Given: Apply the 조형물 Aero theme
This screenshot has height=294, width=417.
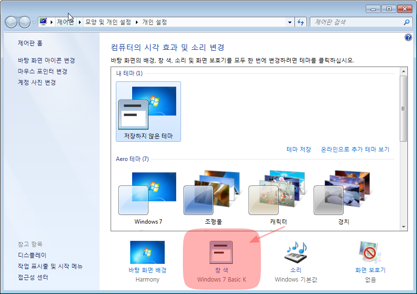Looking at the screenshot, I should 213,198.
